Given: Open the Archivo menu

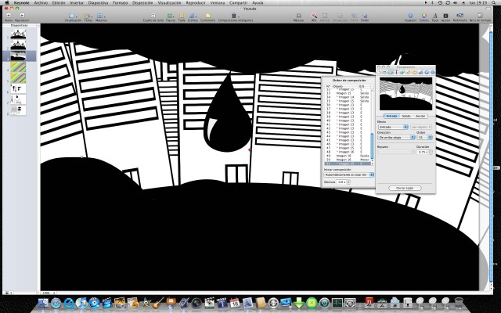Looking at the screenshot, I should pos(41,2).
